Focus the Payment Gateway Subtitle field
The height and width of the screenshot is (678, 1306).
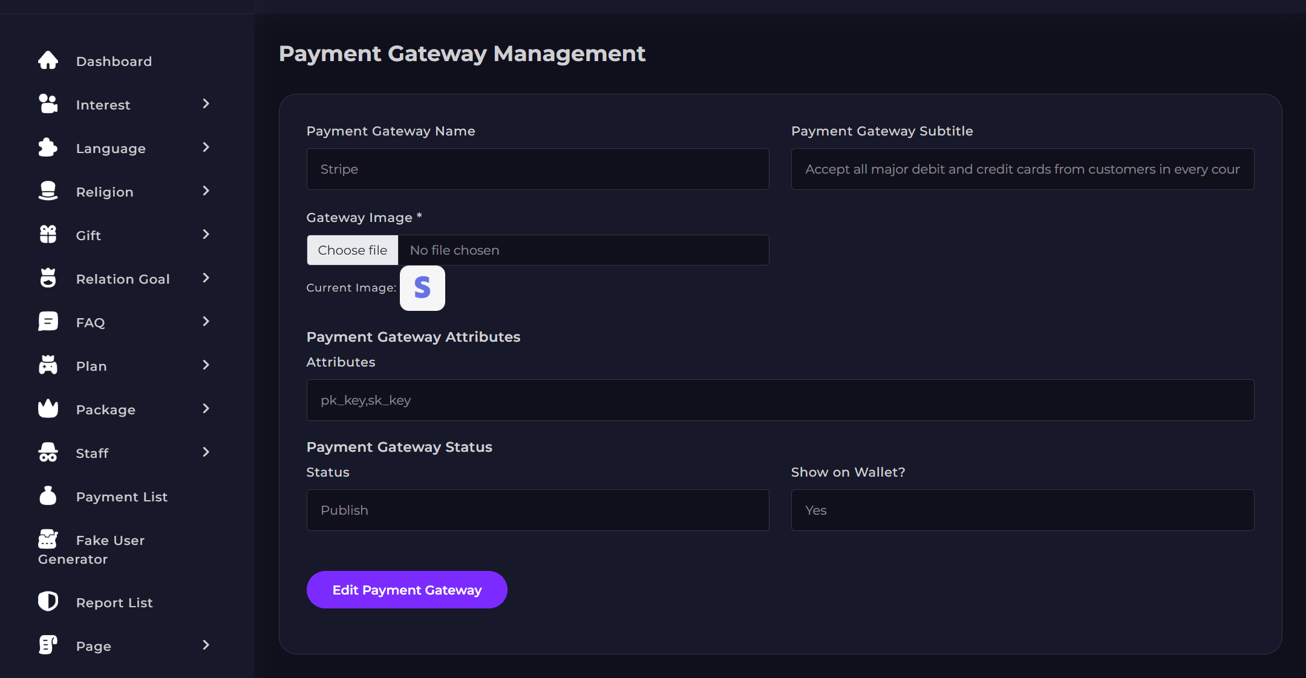[1022, 169]
